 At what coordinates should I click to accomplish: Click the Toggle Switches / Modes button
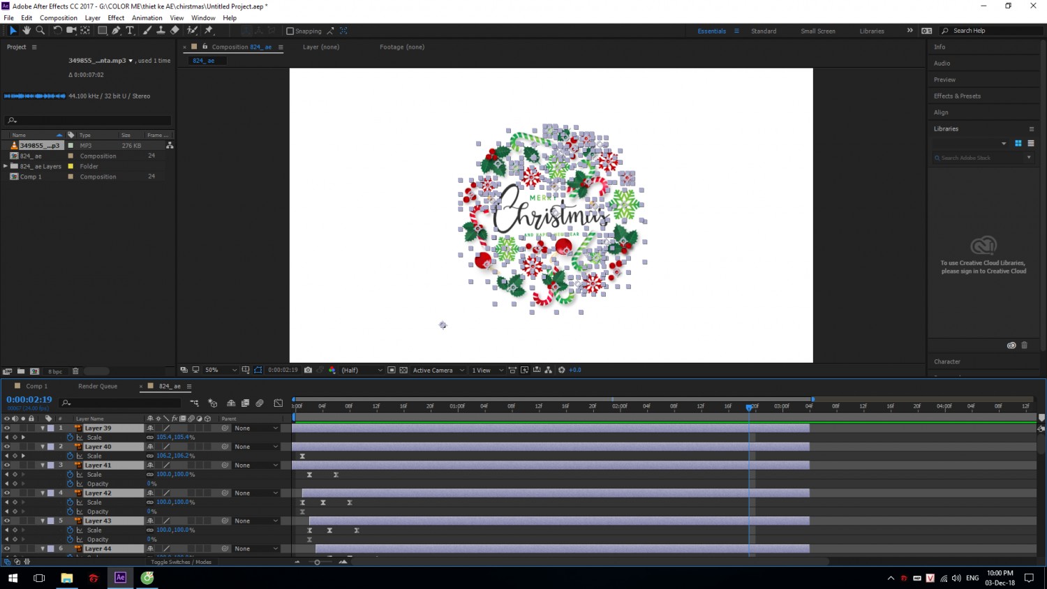181,562
